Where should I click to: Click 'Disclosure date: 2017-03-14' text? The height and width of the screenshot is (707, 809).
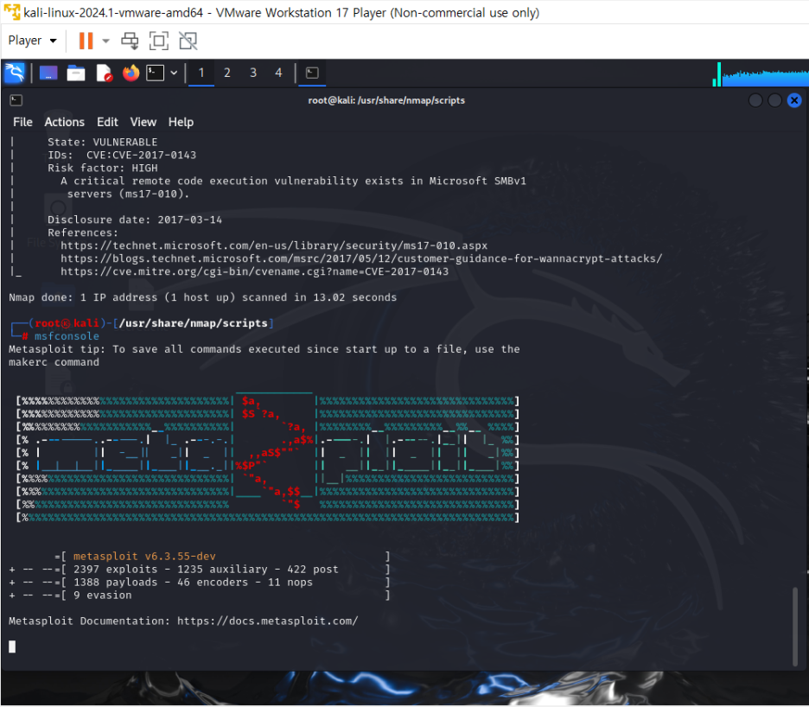(135, 220)
